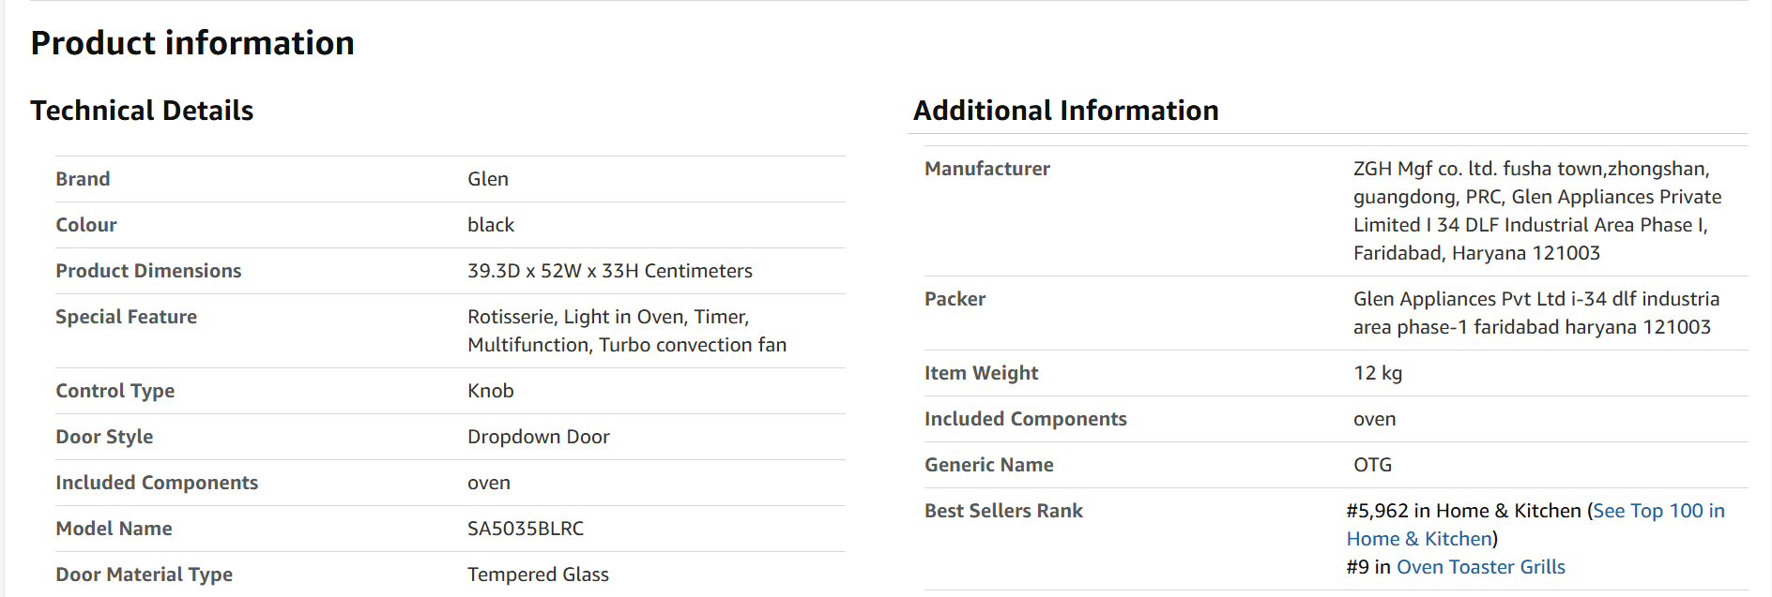1772x597 pixels.
Task: Click the Colour value black
Action: (x=491, y=225)
